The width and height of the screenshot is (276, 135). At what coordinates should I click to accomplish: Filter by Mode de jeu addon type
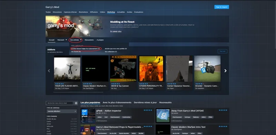62,119
